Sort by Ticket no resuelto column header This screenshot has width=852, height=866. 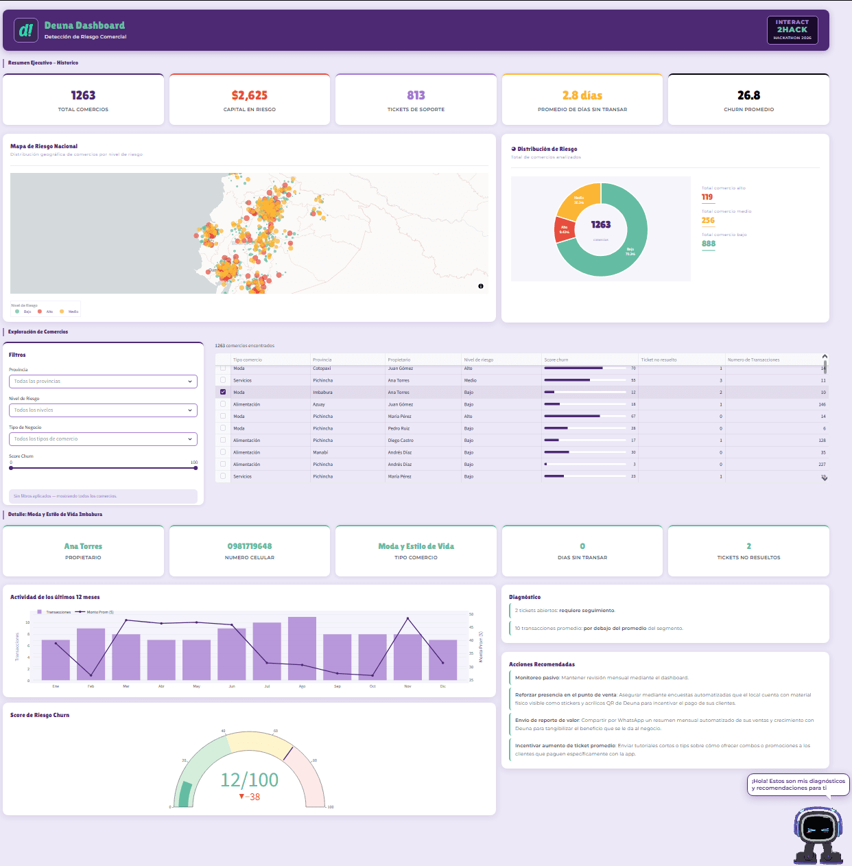(x=681, y=360)
